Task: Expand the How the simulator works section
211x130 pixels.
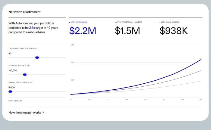Action: click(x=27, y=113)
